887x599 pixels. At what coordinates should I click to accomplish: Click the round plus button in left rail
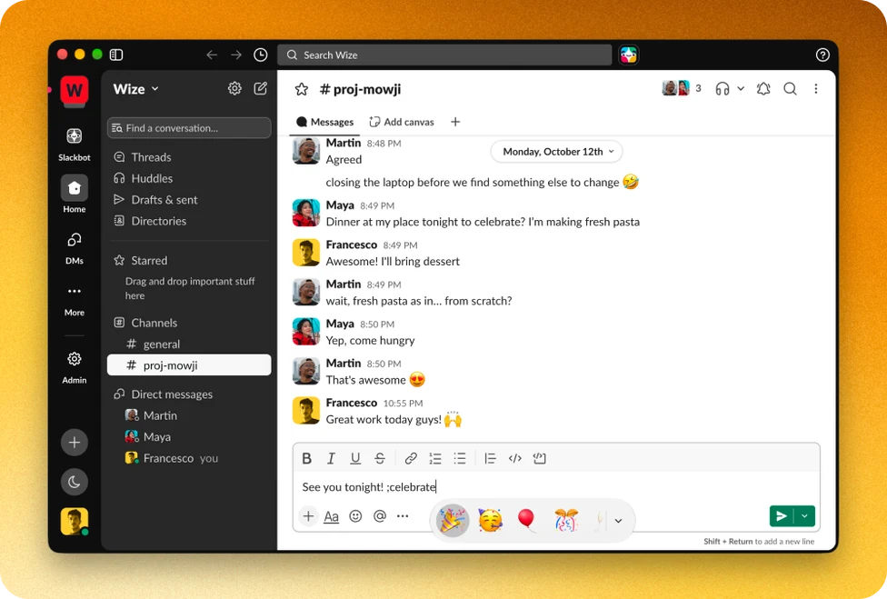75,443
